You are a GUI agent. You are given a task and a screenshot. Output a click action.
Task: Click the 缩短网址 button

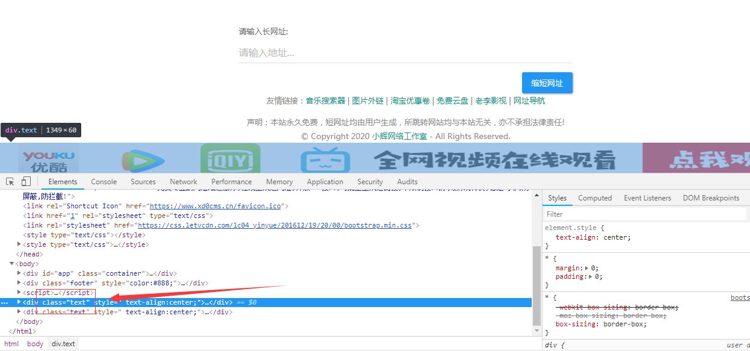[547, 83]
